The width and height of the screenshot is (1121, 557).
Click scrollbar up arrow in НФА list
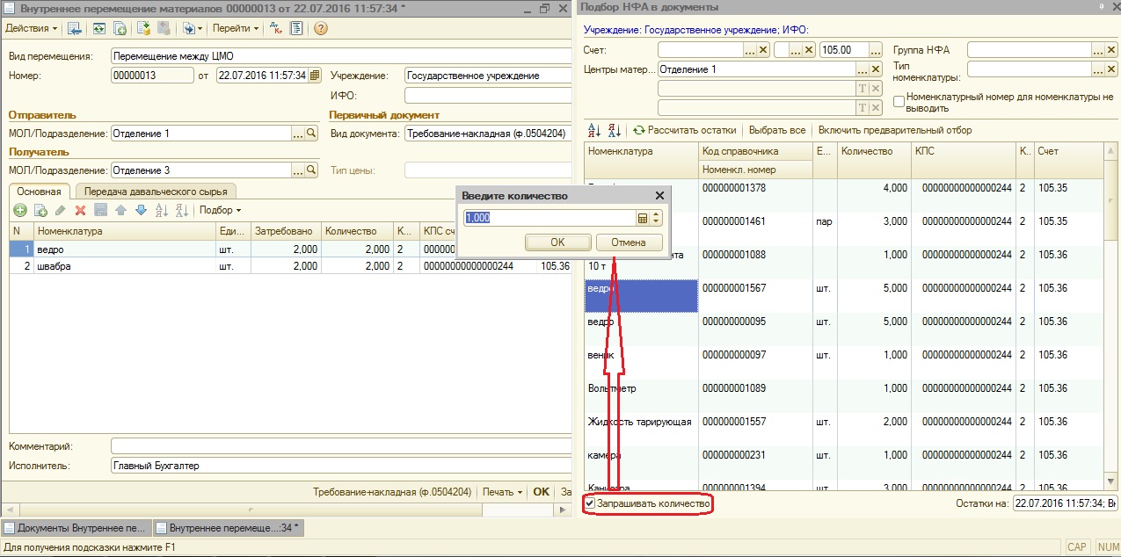1111,149
